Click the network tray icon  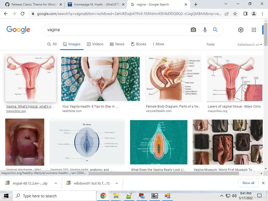click(228, 196)
